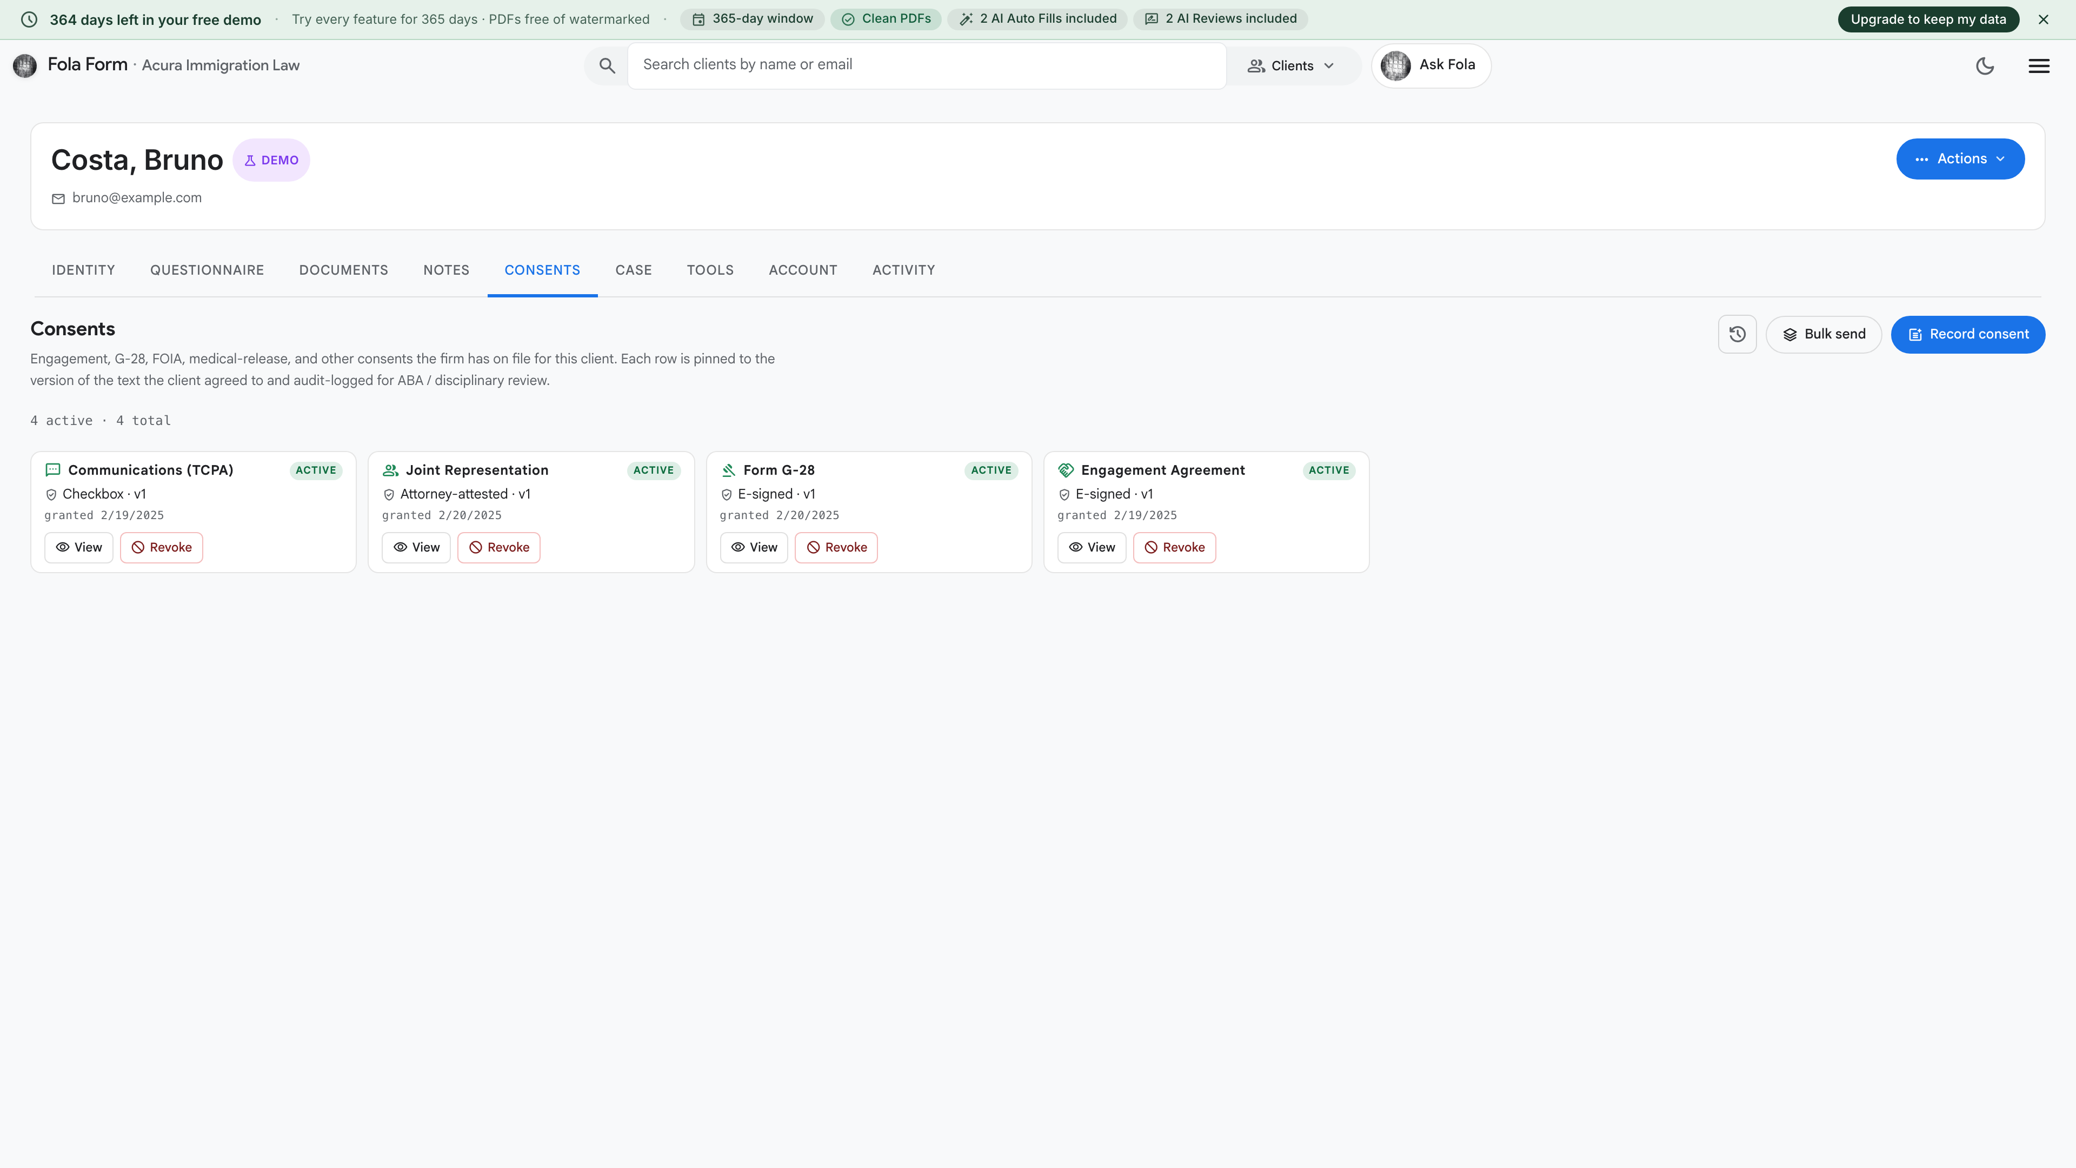
Task: Toggle dark mode moon icon
Action: (x=1985, y=66)
